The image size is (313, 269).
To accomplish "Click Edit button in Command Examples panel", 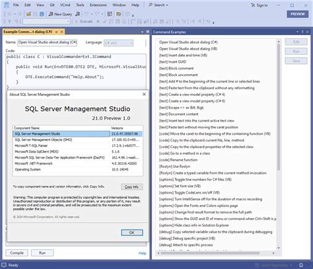I will (296, 42).
